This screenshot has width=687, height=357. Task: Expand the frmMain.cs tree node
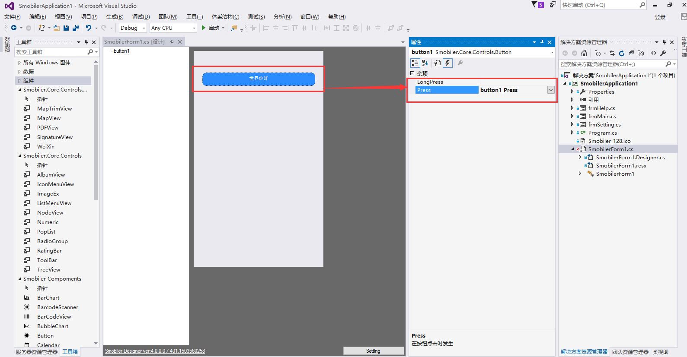572,116
